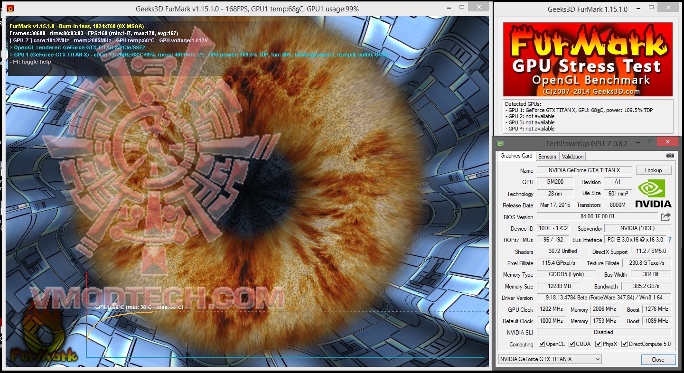Viewport: 684px width, 373px height.
Task: Click the FurMark GPU Stress Test banner
Action: 588,59
